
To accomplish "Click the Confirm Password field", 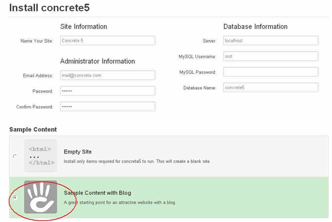I will [107, 106].
